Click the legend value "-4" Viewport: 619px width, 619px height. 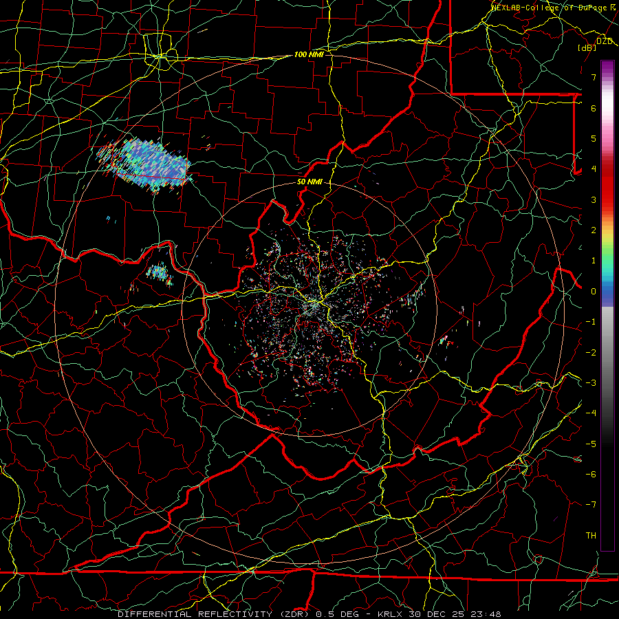coord(591,413)
